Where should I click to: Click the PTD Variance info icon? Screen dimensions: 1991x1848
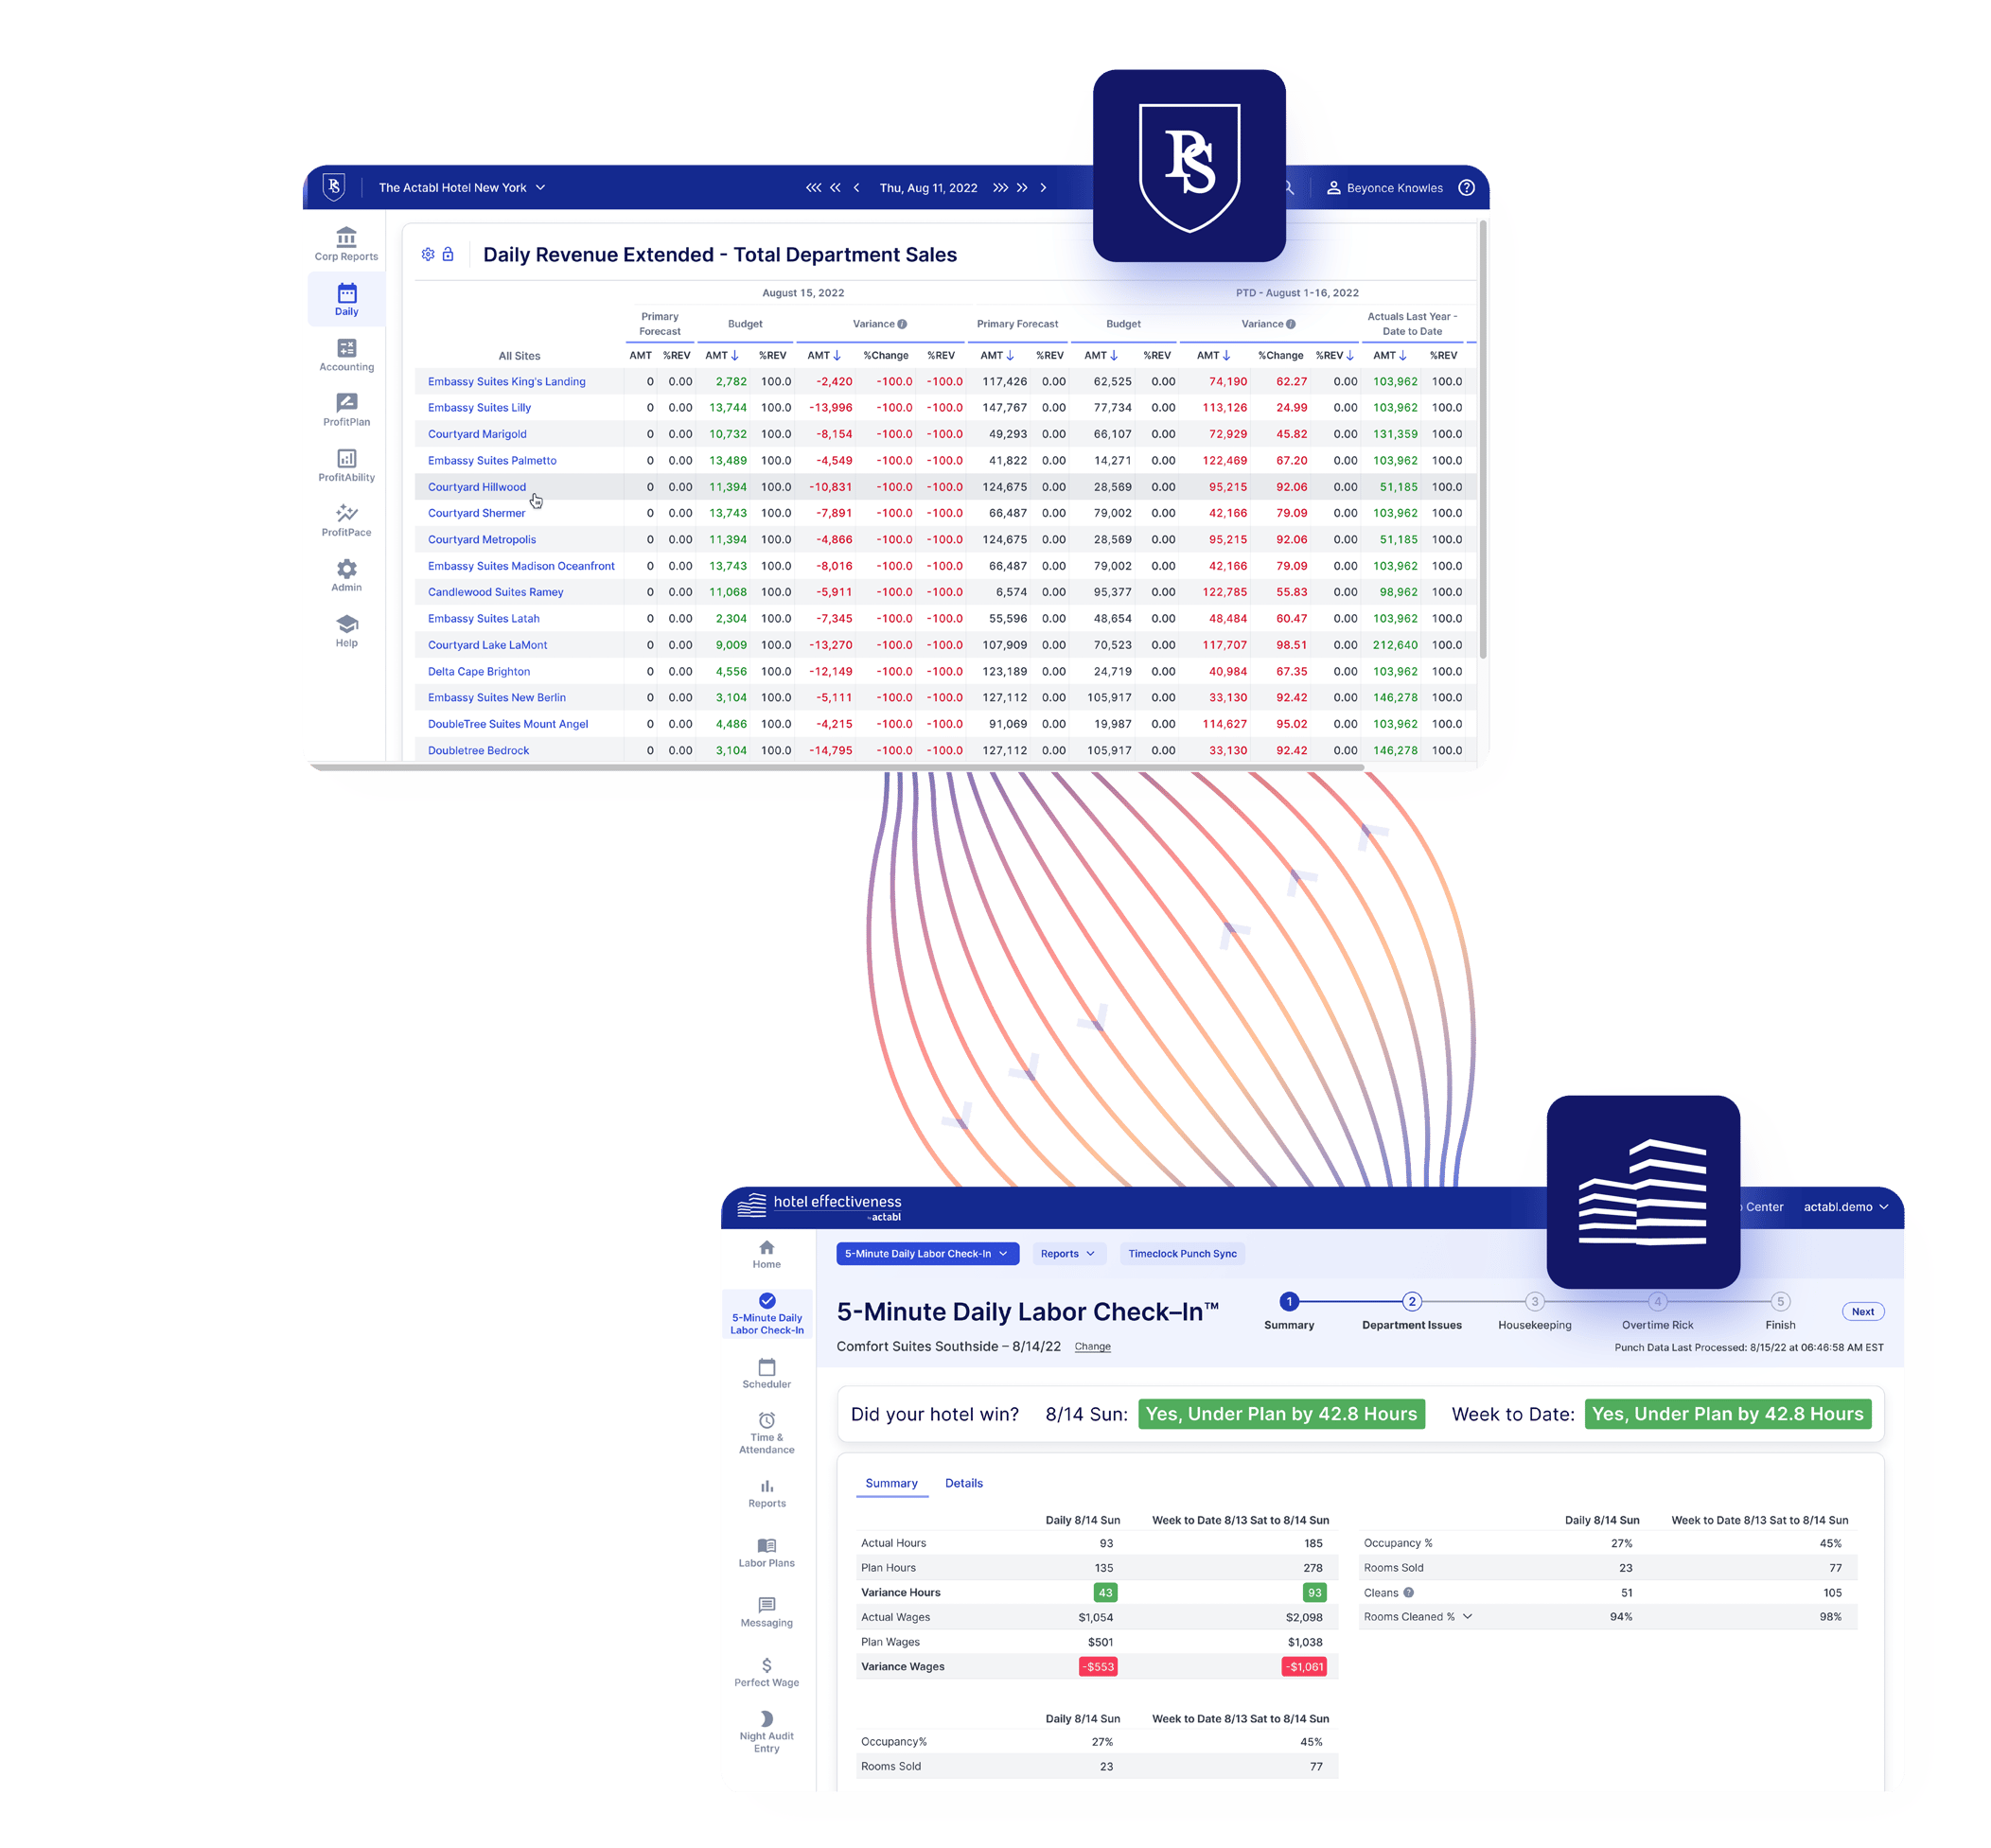[1290, 324]
